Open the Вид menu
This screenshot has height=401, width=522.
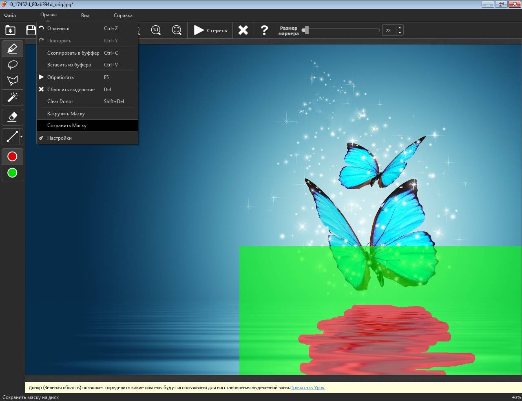click(85, 15)
